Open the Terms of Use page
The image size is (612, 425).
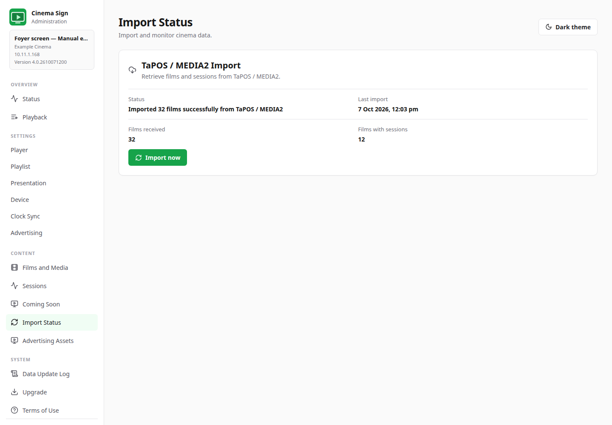(x=52, y=410)
